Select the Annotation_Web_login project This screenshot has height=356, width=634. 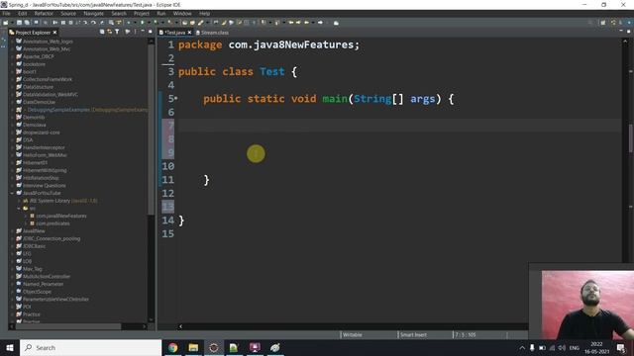click(48, 42)
